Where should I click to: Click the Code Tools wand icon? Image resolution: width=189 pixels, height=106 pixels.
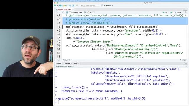click(88, 12)
